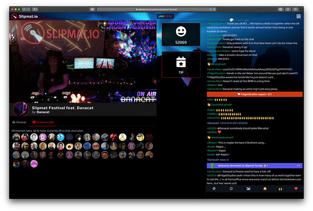Open the first listener avatar in top row
Image resolution: width=313 pixels, height=211 pixels.
point(16,137)
